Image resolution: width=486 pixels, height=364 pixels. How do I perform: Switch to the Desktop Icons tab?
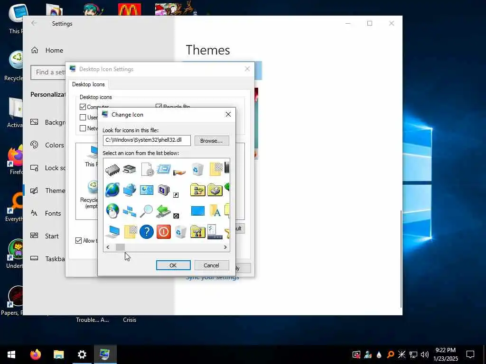coord(88,84)
